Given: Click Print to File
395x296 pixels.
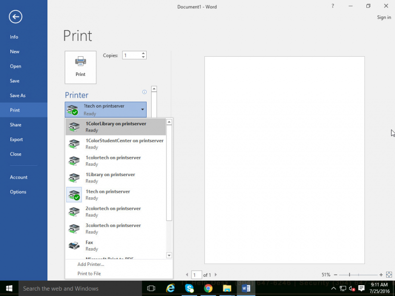Looking at the screenshot, I should [89, 274].
